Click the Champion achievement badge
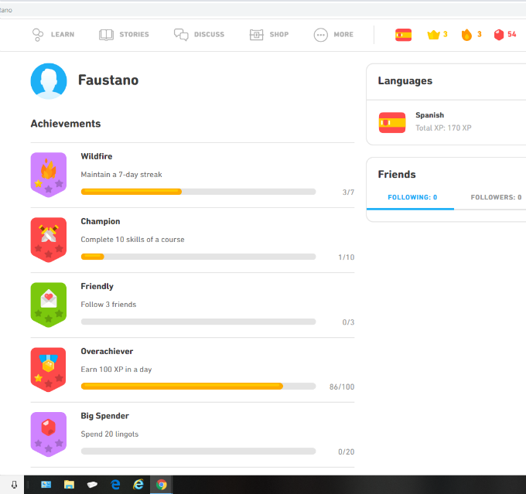The height and width of the screenshot is (494, 526). 49,240
